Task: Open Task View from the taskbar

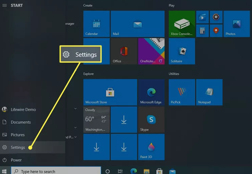Action: (120, 171)
